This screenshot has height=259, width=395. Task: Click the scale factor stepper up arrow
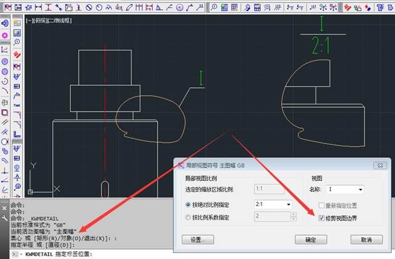[x=293, y=215]
